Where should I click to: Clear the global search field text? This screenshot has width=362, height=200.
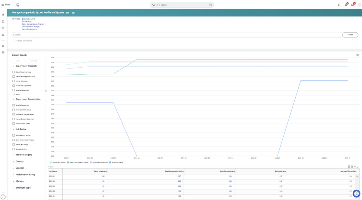(x=211, y=5)
